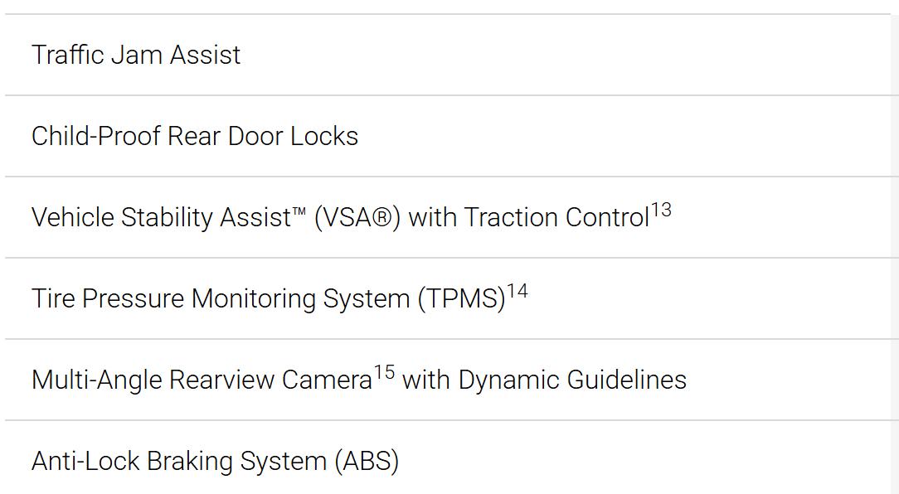The width and height of the screenshot is (899, 494).
Task: Click the 'with Traction Control' text
Action: point(528,218)
